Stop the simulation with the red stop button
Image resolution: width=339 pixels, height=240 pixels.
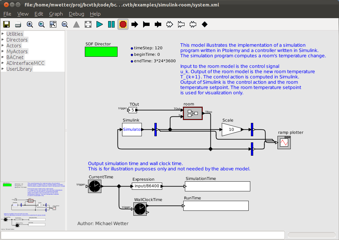pyautogui.click(x=123, y=24)
